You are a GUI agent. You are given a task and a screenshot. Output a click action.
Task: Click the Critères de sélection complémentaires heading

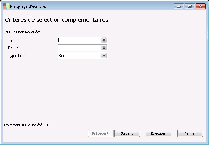click(x=57, y=20)
